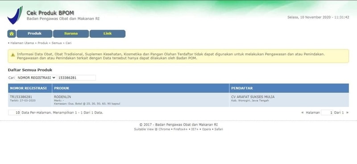This screenshot has height=164, width=357.
Task: Select registration number TR153386281
Action: (x=21, y=97)
